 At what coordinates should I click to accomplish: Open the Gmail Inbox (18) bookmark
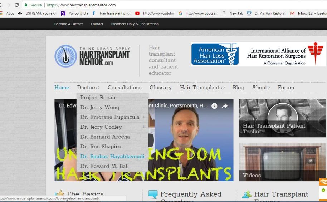[308, 13]
